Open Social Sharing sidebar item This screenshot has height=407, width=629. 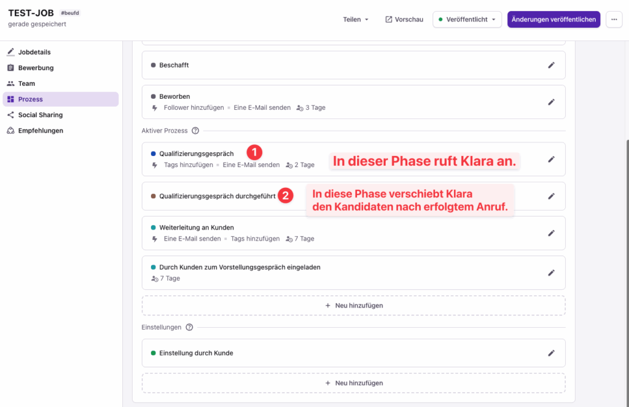(40, 115)
